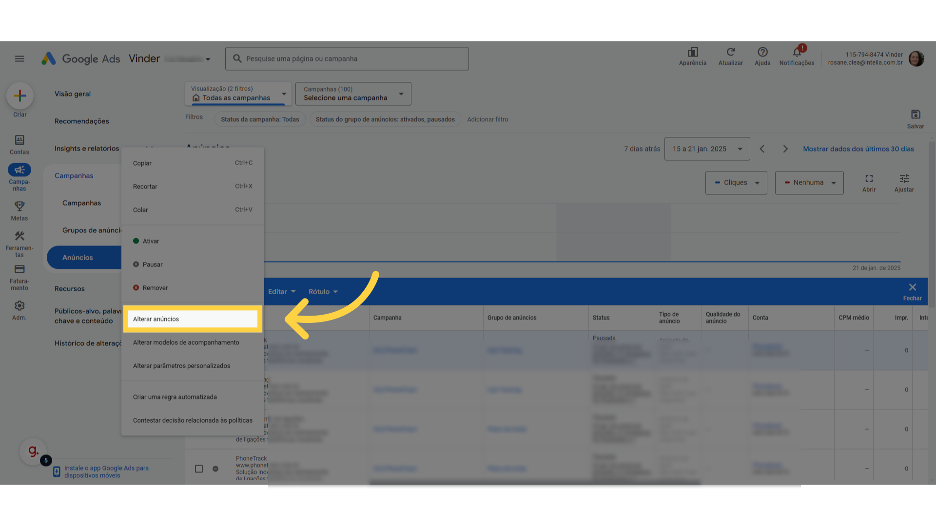
Task: Click Instale o app Google Ads link
Action: (x=106, y=472)
